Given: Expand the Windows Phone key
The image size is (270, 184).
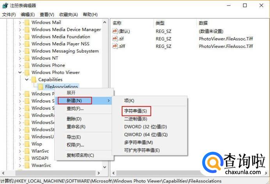Looking at the screenshot, I should click(x=20, y=66).
